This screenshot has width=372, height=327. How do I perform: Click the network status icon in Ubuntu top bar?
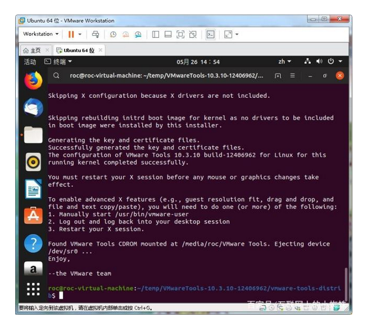pos(307,61)
